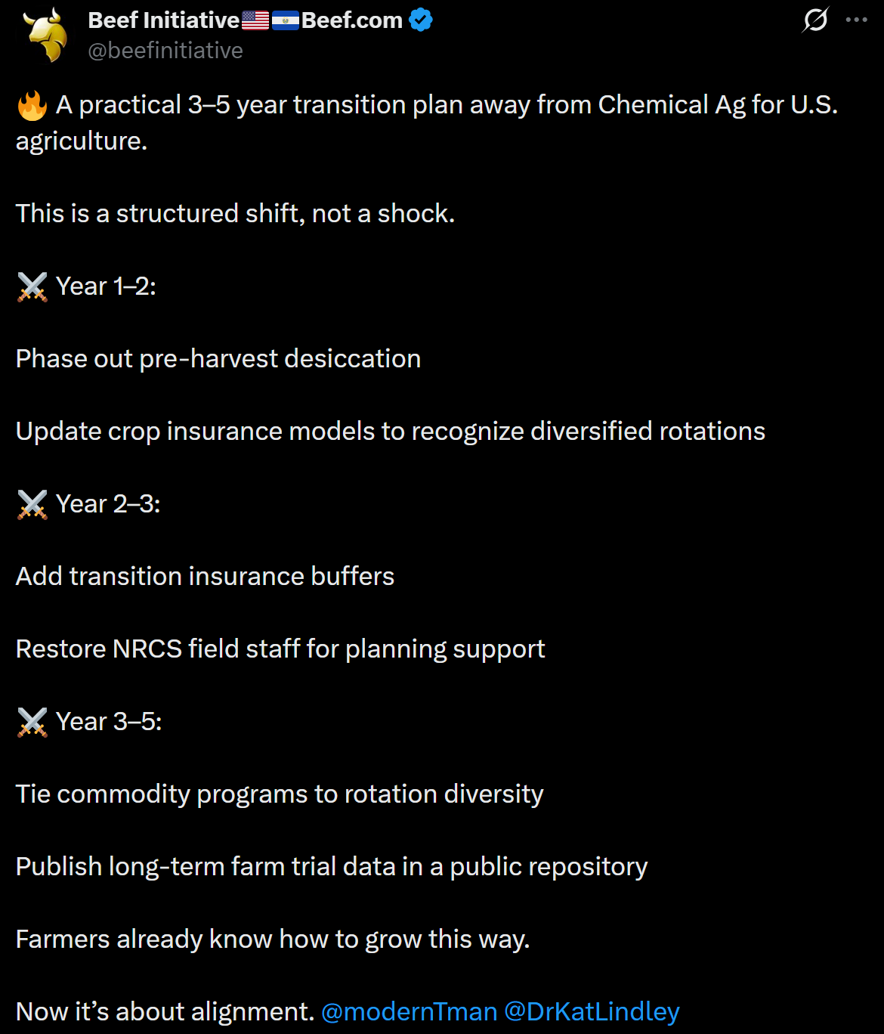Click the blue verified badge
The width and height of the screenshot is (884, 1034).
coord(421,20)
